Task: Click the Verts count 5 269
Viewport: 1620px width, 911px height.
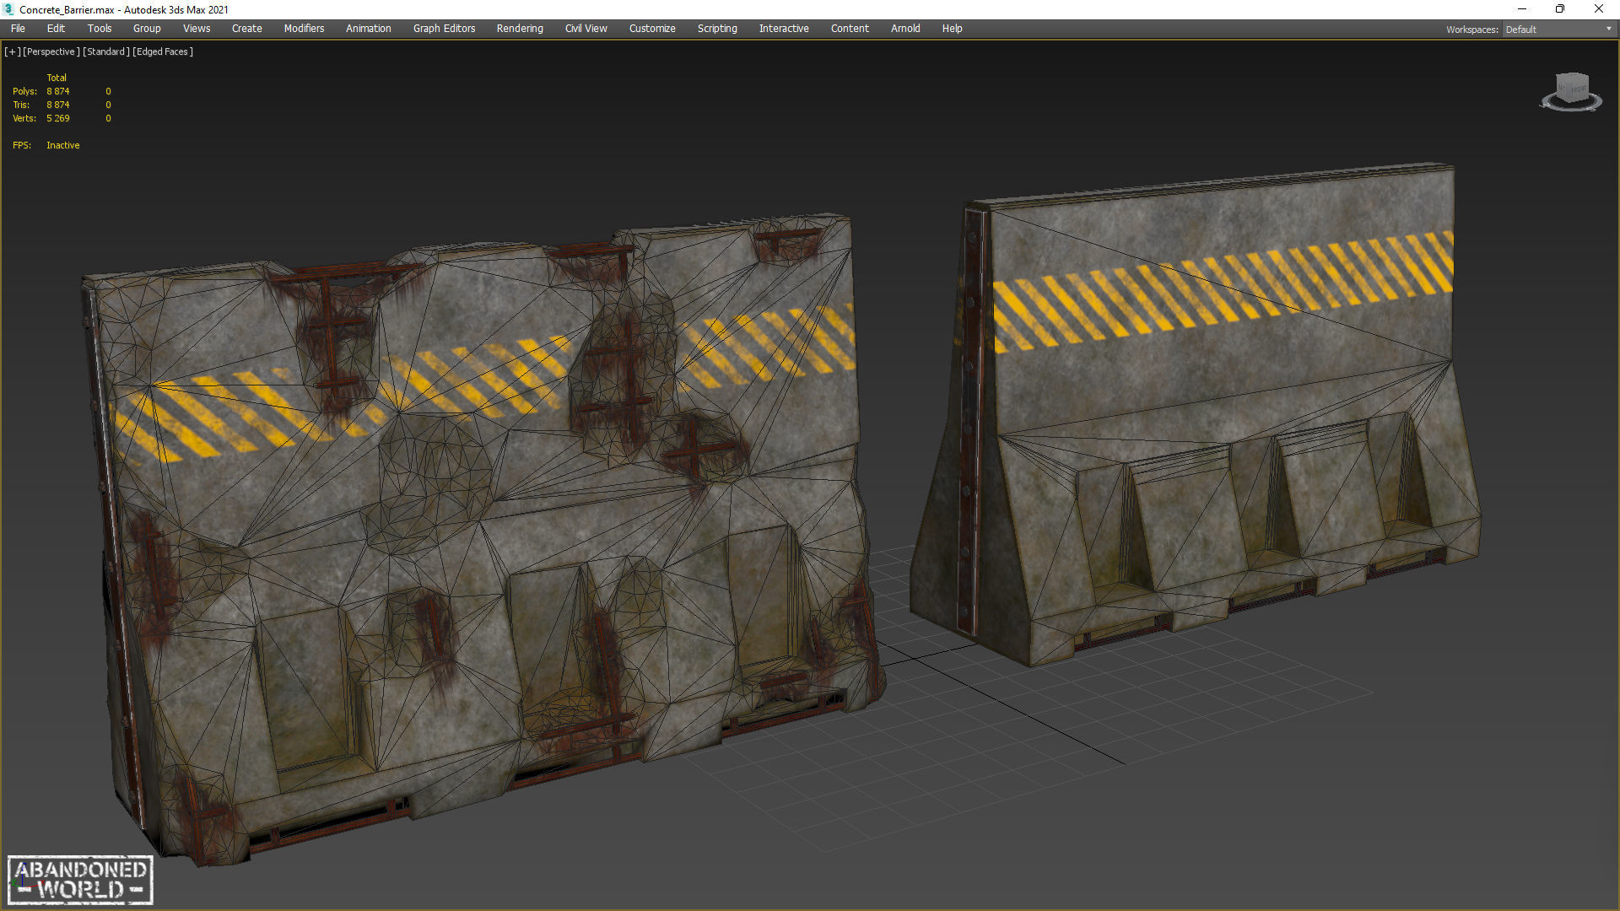Action: (58, 118)
